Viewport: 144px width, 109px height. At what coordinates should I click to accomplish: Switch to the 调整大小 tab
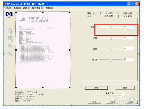[91, 13]
